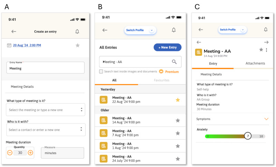Open notifications bell on entry detail screen
Image resolution: width=276 pixels, height=167 pixels.
click(266, 30)
